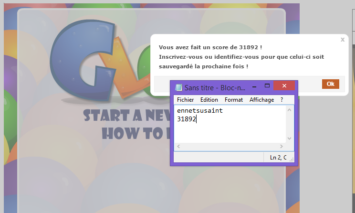Click the Sans titre Notepad title bar
Screen dimensions: 355x213
[x=214, y=87]
